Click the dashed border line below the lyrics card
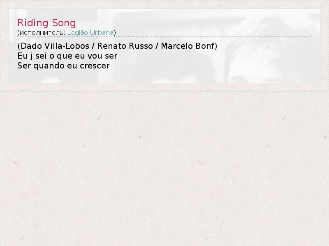 pos(164,91)
